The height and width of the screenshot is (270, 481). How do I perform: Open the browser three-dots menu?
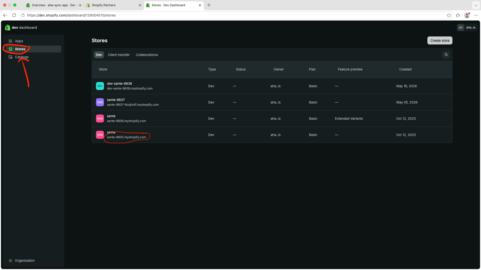pos(476,15)
